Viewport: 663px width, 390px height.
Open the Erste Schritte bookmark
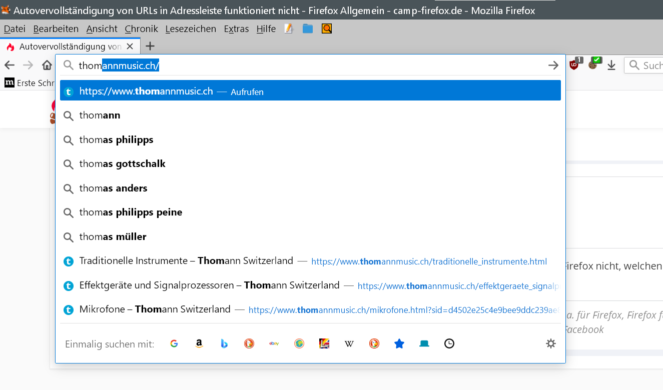pyautogui.click(x=29, y=83)
